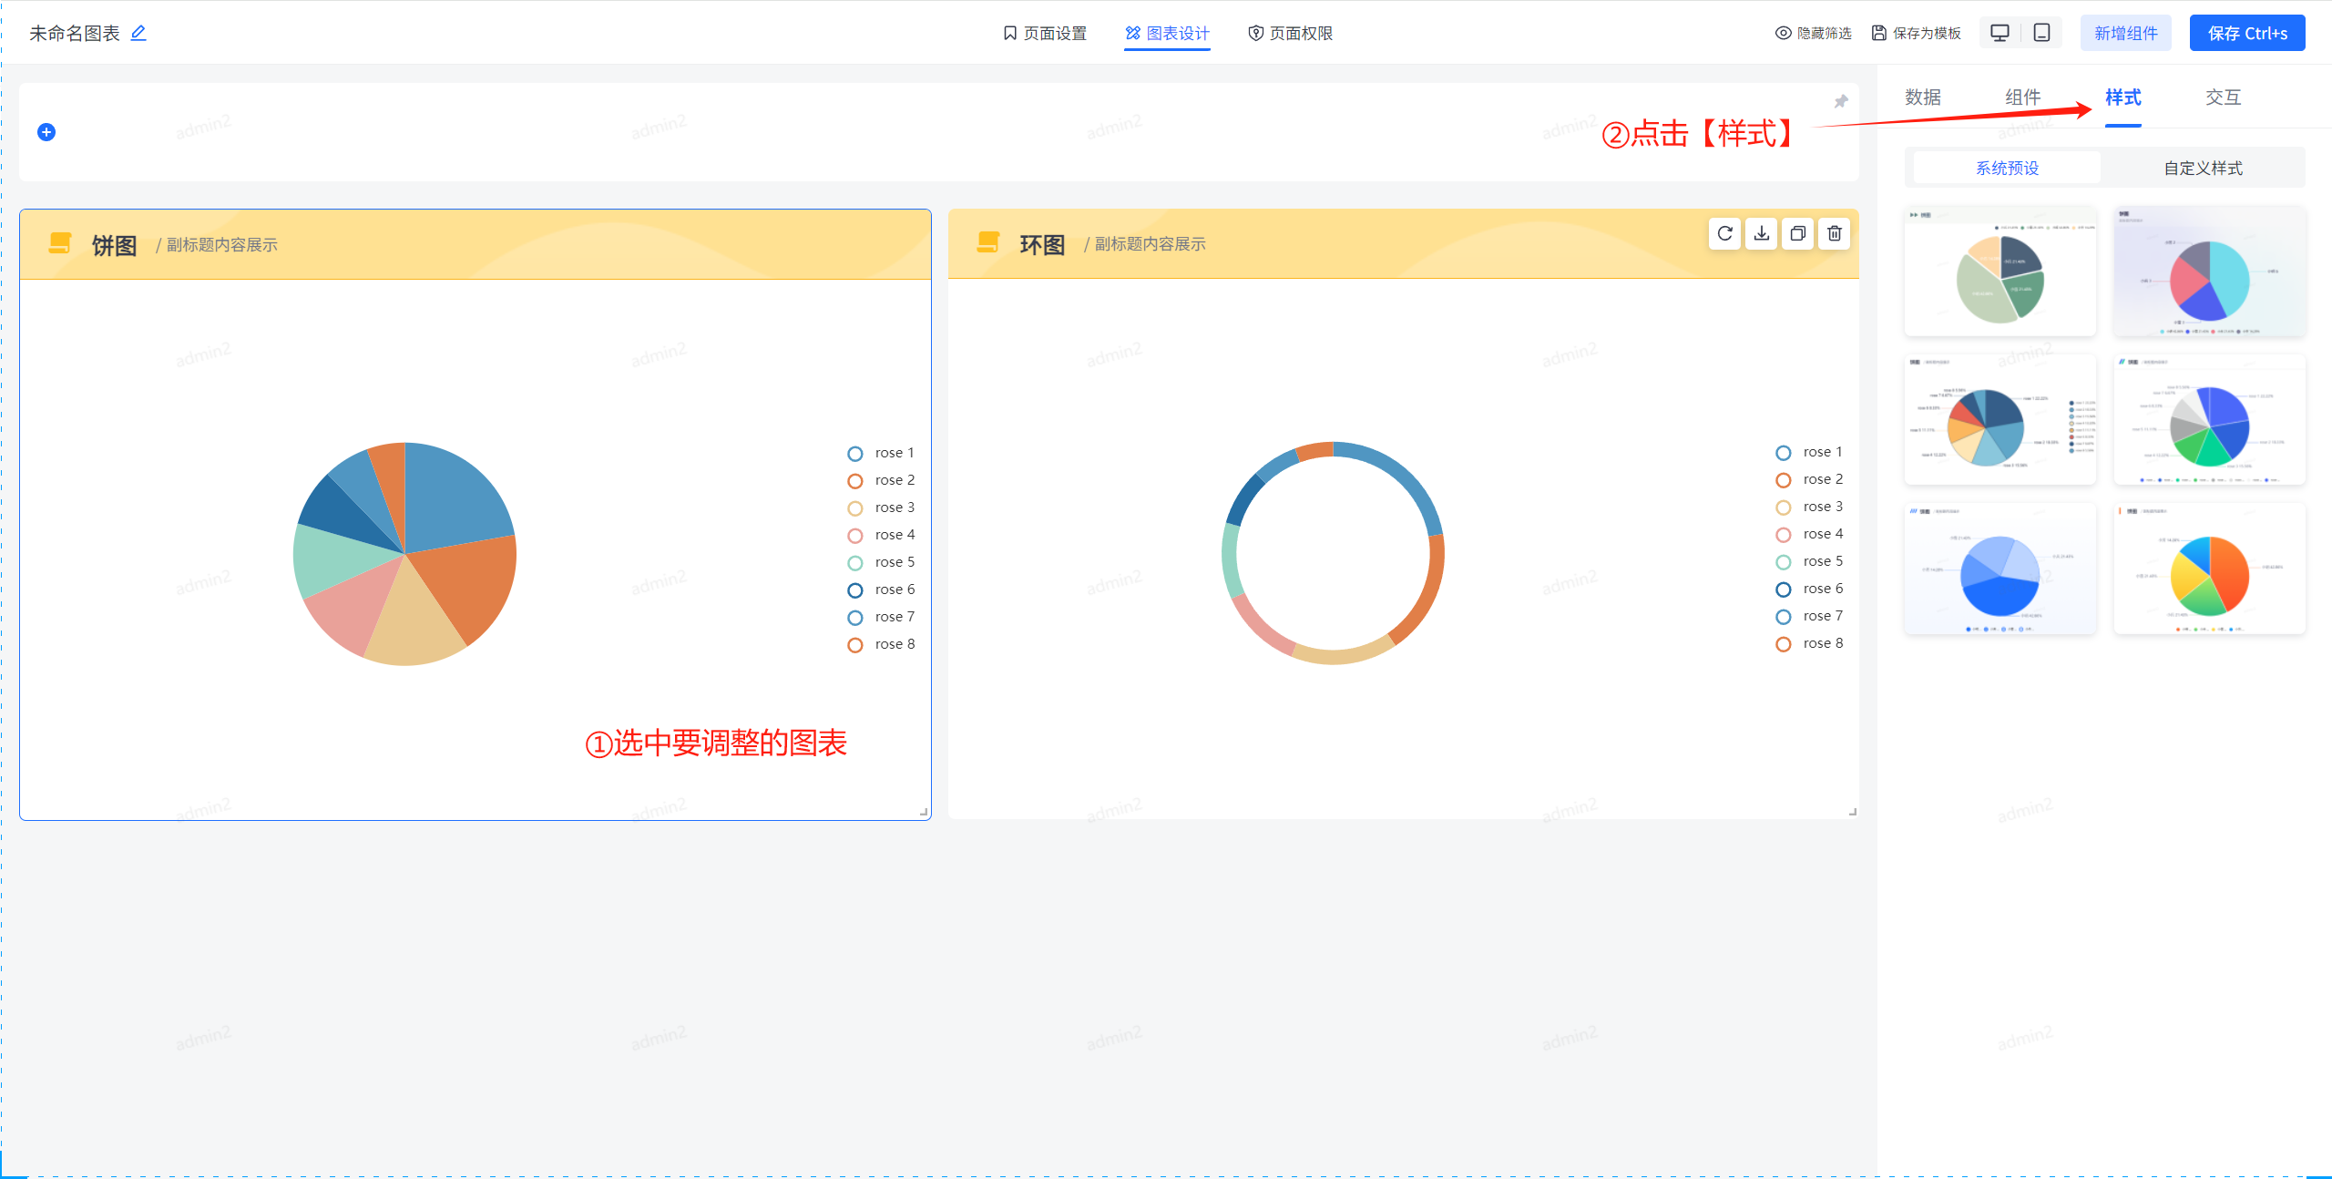
Task: Choose the cyan-pink gradient pie preset thumbnail
Action: [x=2210, y=271]
